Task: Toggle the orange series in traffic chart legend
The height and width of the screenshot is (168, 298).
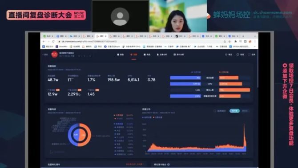Action: coord(158,117)
